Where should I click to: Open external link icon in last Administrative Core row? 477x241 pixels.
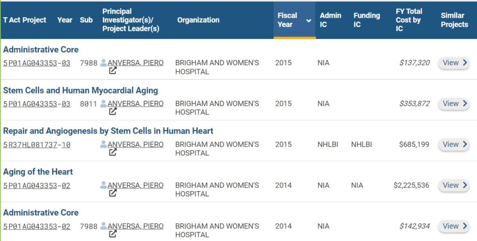click(x=113, y=234)
